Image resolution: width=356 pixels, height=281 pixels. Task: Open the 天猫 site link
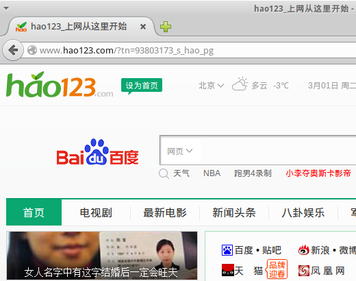point(249,271)
